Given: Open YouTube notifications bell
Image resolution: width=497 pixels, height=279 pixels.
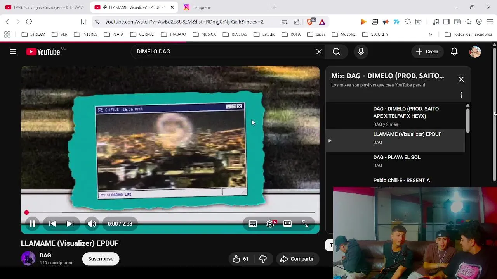Looking at the screenshot, I should coord(454,52).
